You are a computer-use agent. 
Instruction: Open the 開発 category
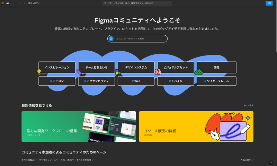tap(217, 67)
